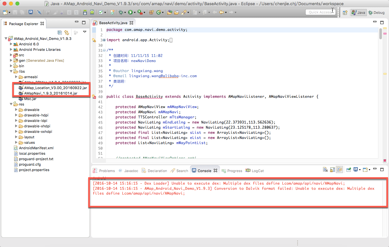The image size is (389, 247).
Task: Select AMapNavi_1.9.3_20161014.jar in libs
Action: 48,93
